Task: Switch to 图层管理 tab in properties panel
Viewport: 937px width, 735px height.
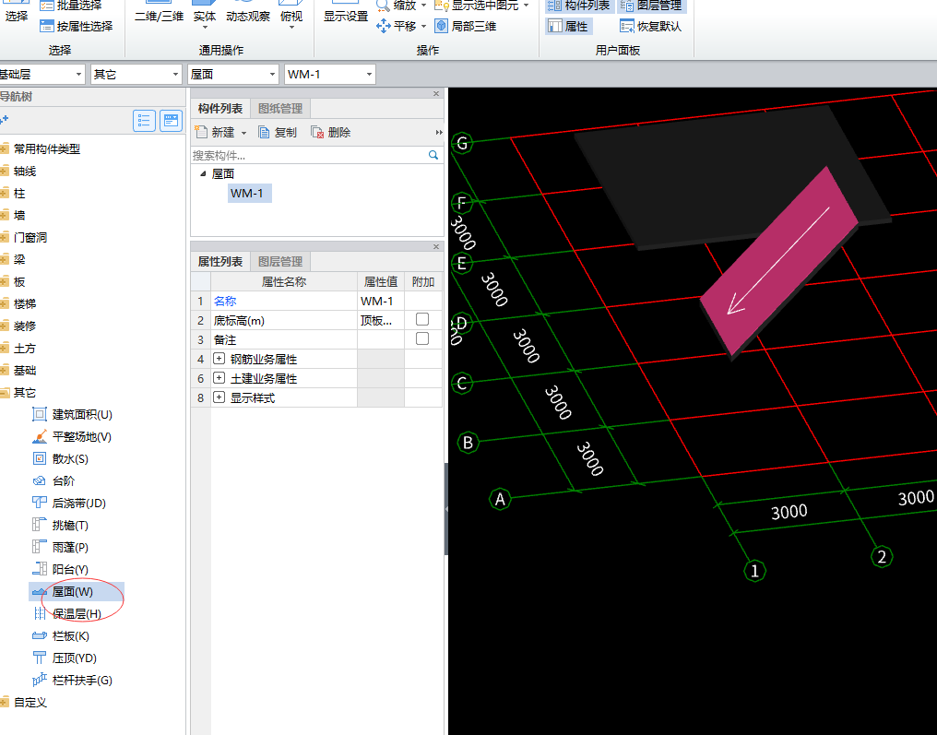Action: click(280, 262)
